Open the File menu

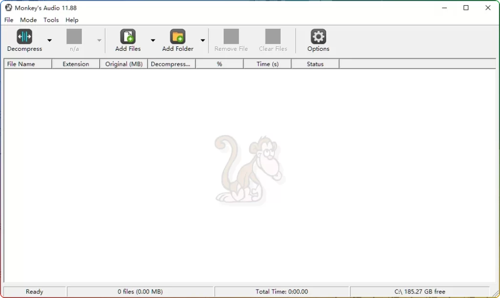tap(8, 20)
